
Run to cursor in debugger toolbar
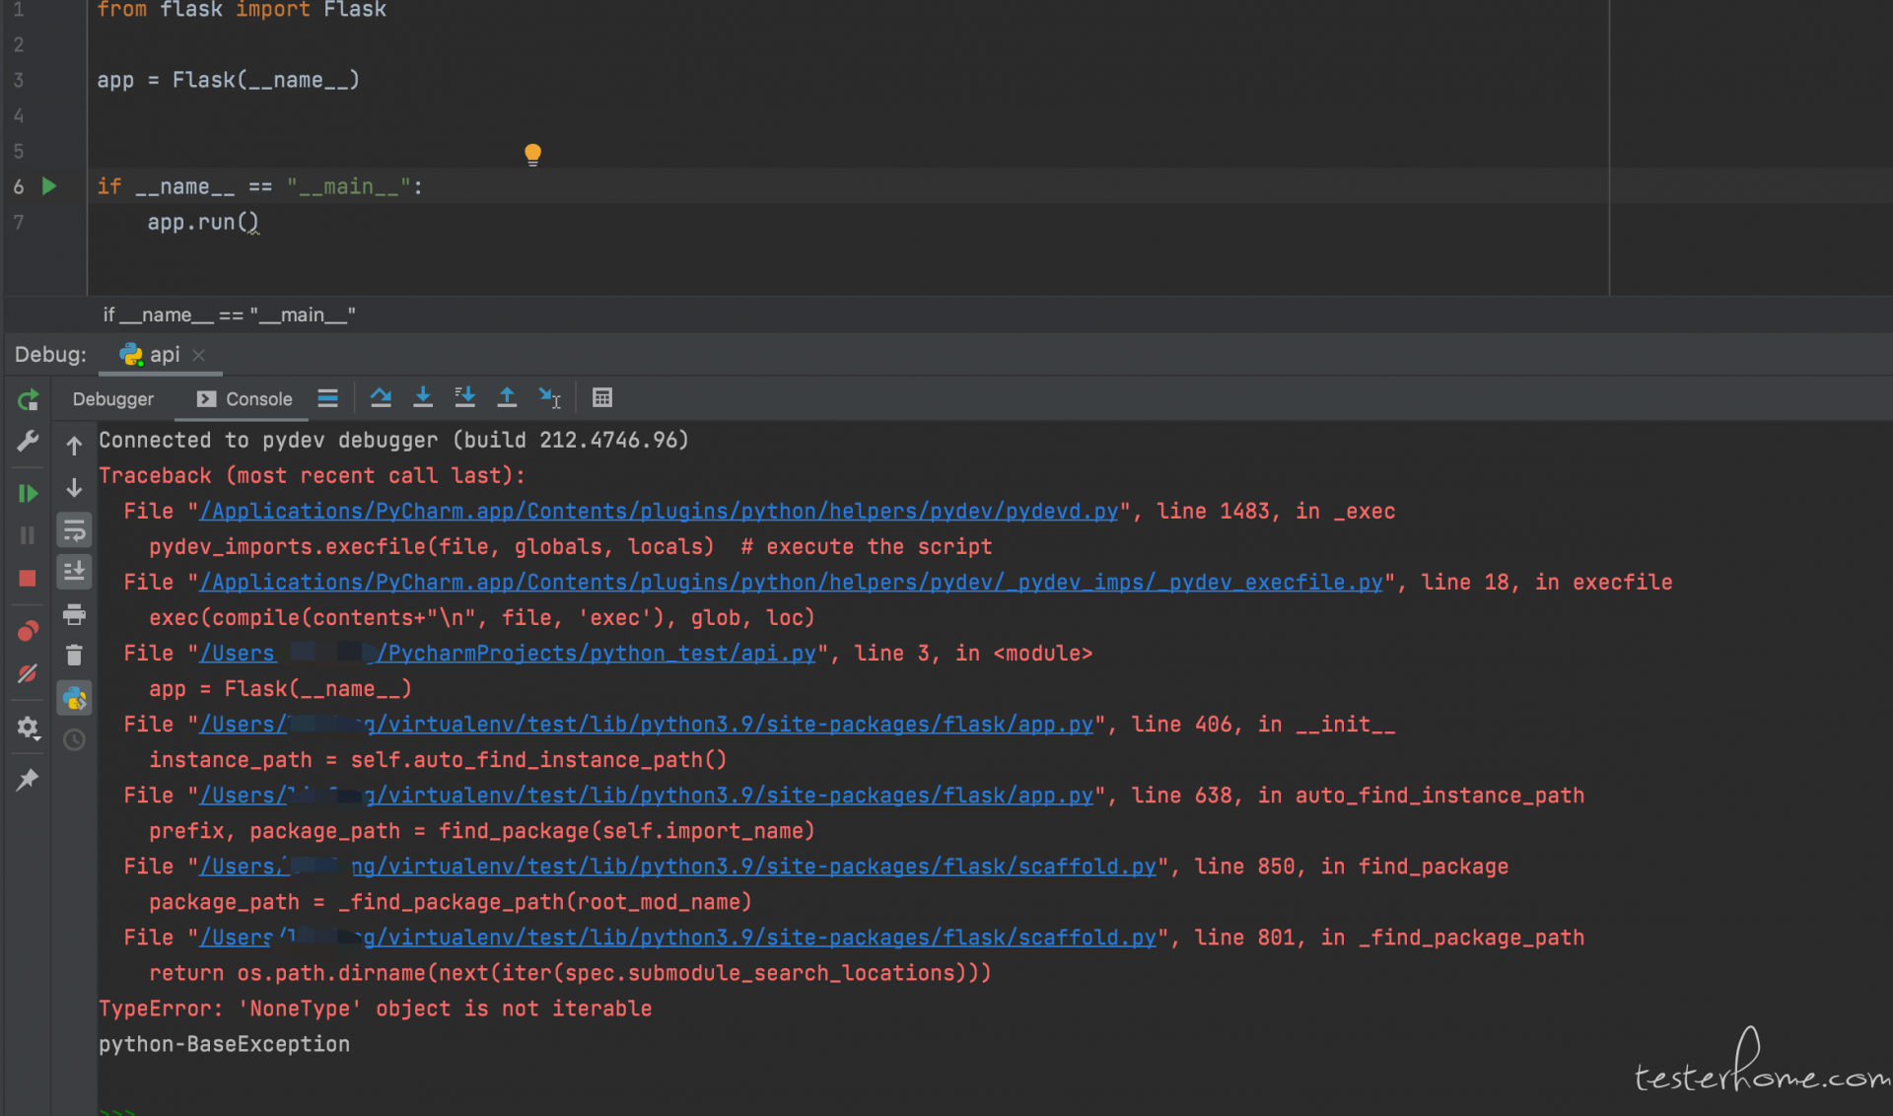(549, 397)
